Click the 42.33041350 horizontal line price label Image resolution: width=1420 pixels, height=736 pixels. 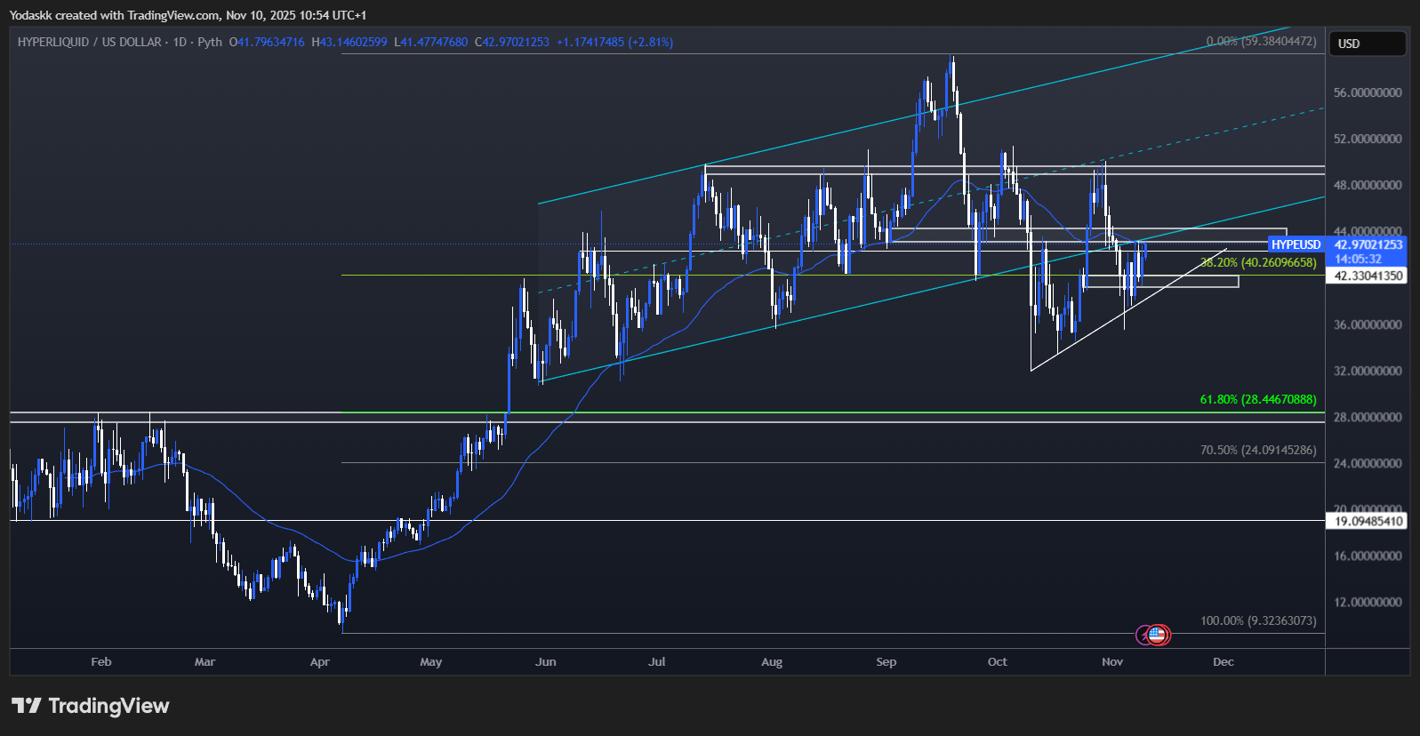coord(1368,276)
